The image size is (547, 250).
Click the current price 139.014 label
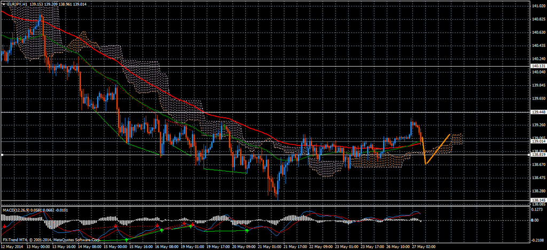pos(538,142)
